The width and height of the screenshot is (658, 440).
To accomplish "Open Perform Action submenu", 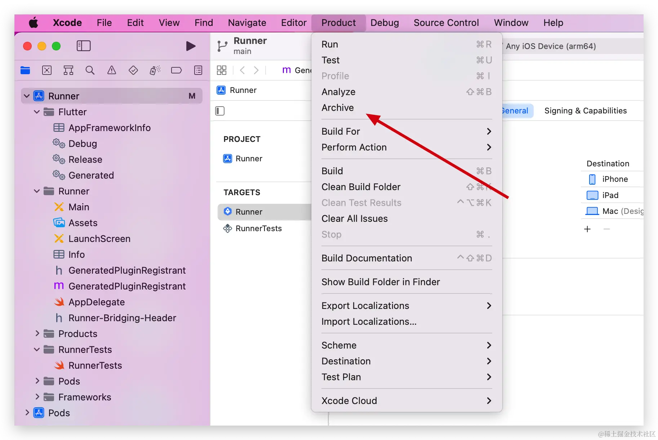I will (x=406, y=147).
